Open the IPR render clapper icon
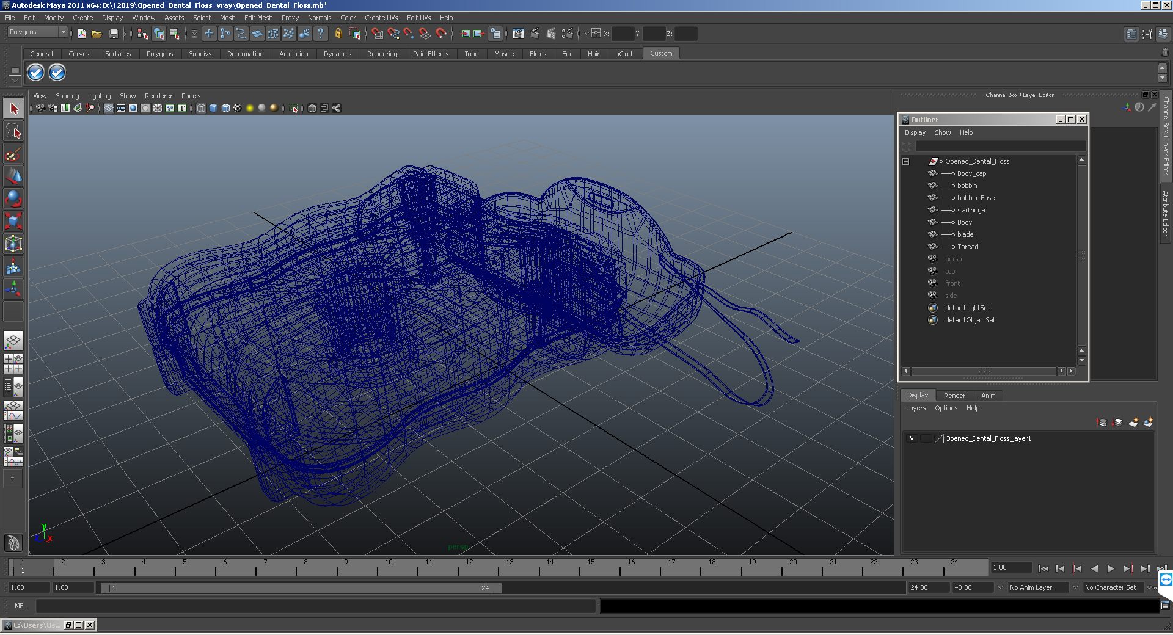The height and width of the screenshot is (635, 1173). (550, 34)
